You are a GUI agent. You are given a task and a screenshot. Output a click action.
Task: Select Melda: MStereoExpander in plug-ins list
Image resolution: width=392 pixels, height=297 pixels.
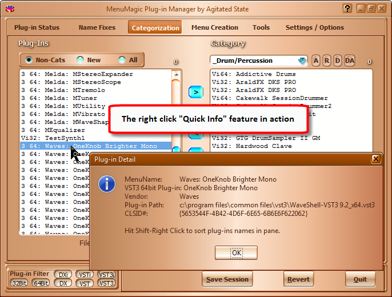point(95,74)
